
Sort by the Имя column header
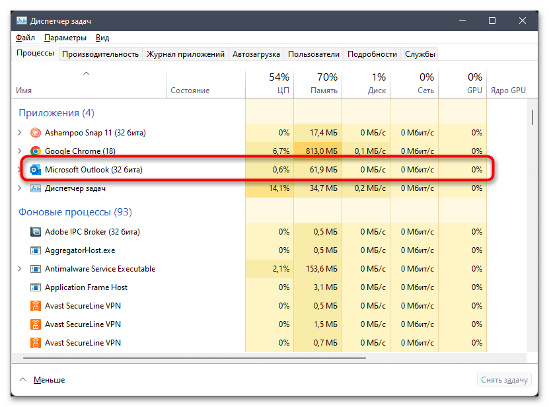[x=89, y=84]
